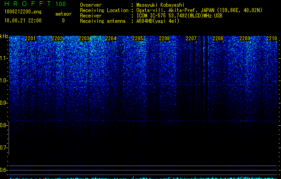The height and width of the screenshot is (179, 281).
Task: Click the meteor count value 0
Action: 63,21
